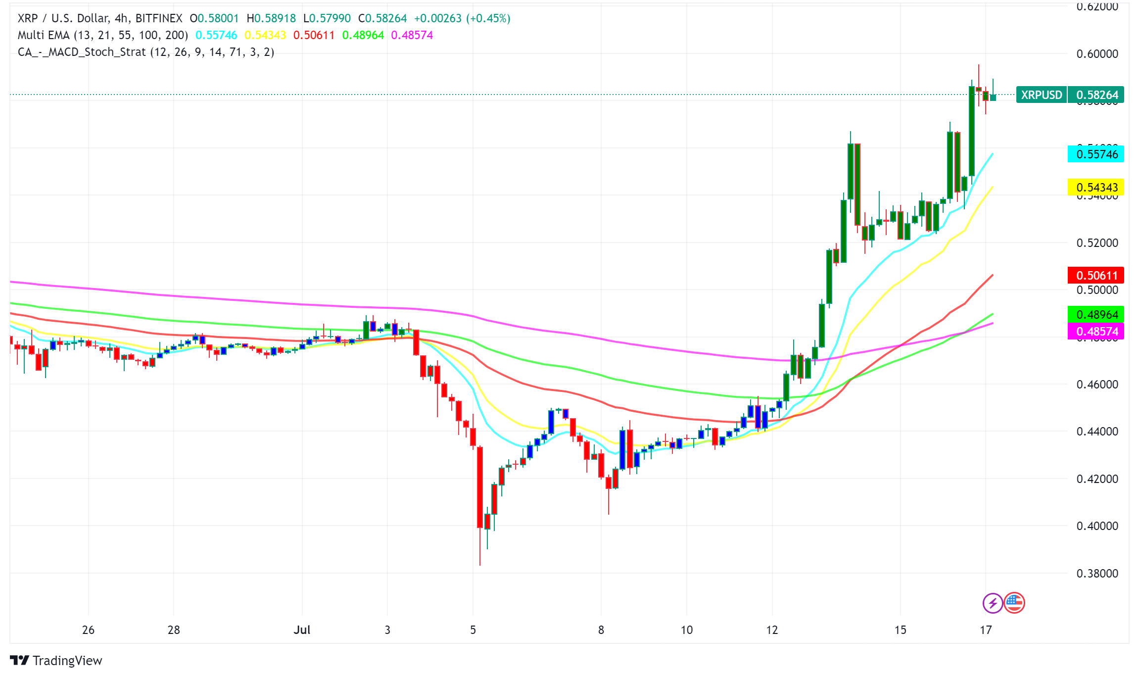Click the 0.50000 price axis label
This screenshot has width=1139, height=678.
point(1097,290)
